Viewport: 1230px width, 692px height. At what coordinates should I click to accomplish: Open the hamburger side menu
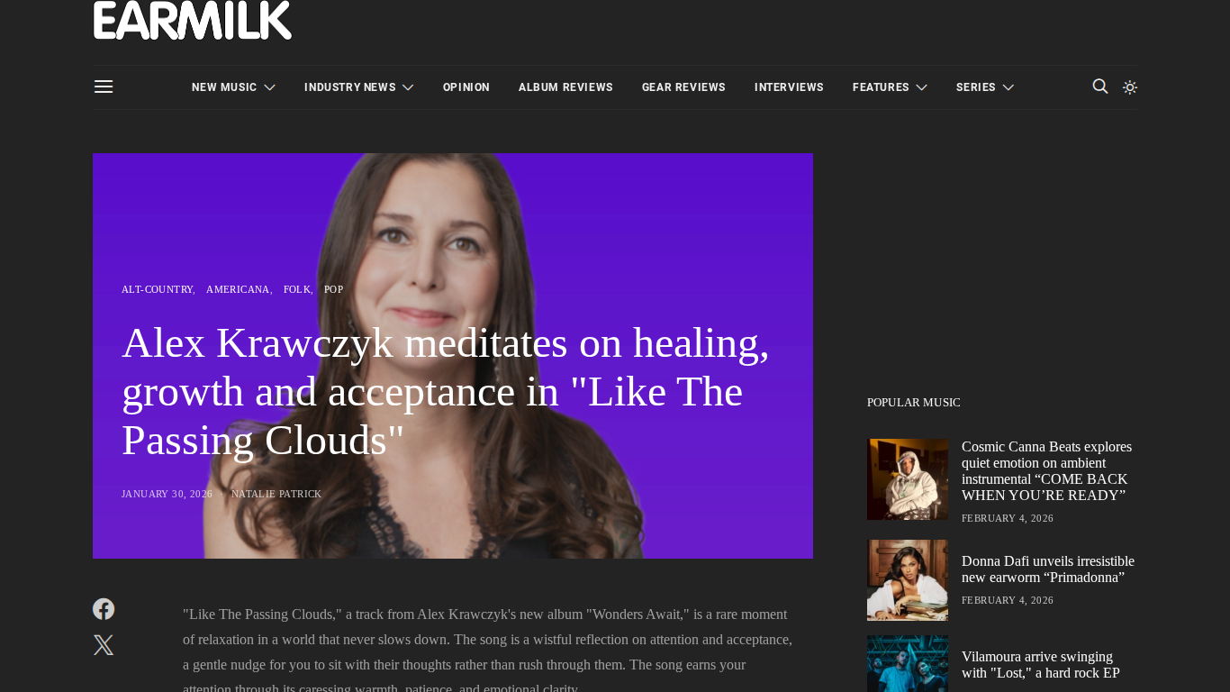tap(104, 86)
